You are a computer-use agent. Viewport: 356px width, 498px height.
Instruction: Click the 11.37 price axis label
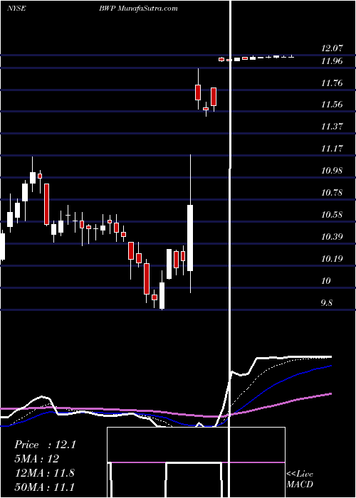[333, 127]
